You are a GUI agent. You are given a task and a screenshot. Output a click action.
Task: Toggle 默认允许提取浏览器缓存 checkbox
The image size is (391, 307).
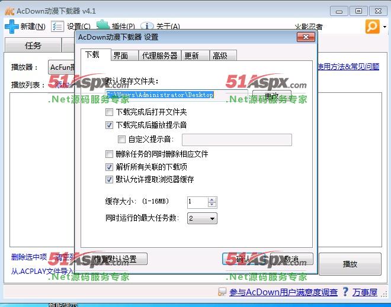tap(109, 179)
